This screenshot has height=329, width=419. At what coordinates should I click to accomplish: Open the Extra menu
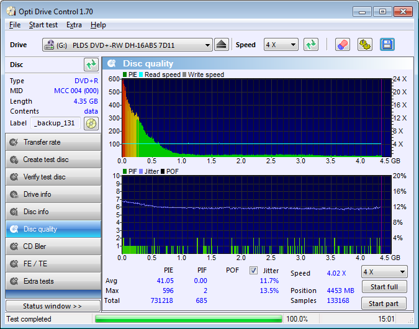point(74,25)
